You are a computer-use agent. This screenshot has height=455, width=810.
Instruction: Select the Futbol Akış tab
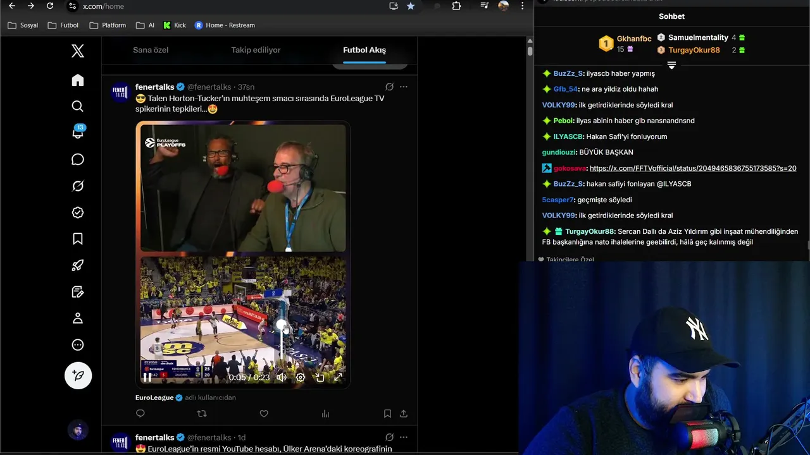pyautogui.click(x=364, y=50)
